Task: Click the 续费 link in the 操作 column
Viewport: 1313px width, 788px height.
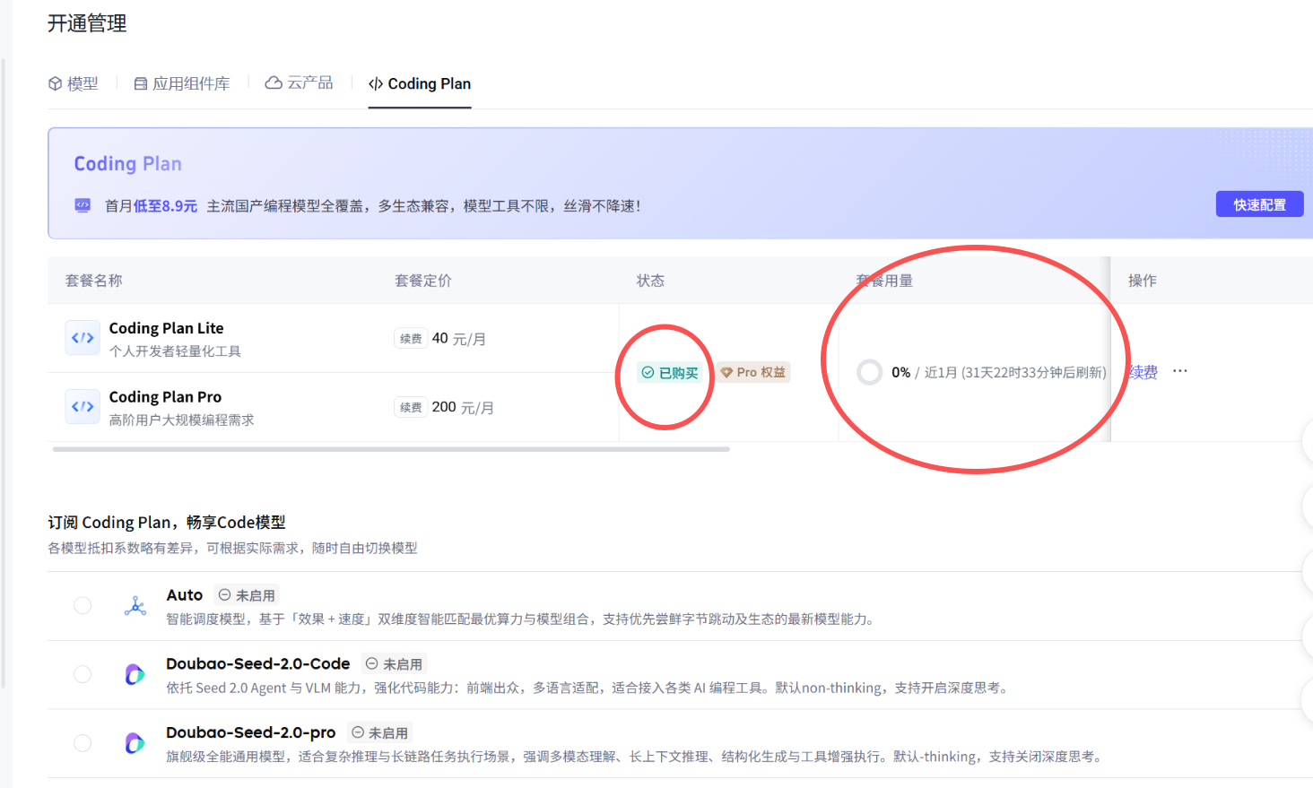Action: [x=1143, y=372]
